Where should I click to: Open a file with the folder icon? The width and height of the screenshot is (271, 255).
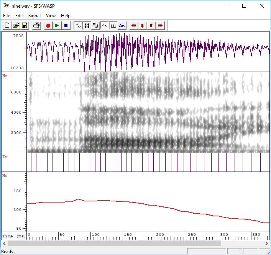[16, 26]
